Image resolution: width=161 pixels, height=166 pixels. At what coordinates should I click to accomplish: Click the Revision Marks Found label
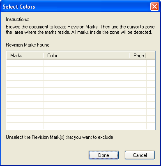(x=28, y=45)
